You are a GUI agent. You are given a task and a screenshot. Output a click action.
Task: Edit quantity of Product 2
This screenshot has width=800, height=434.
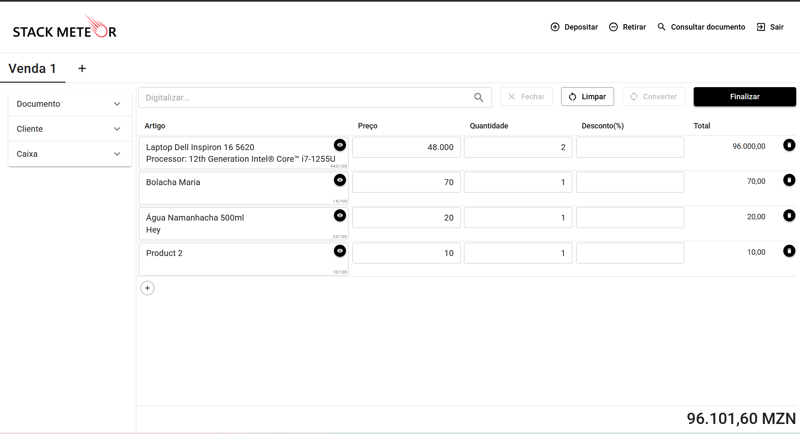click(x=518, y=253)
